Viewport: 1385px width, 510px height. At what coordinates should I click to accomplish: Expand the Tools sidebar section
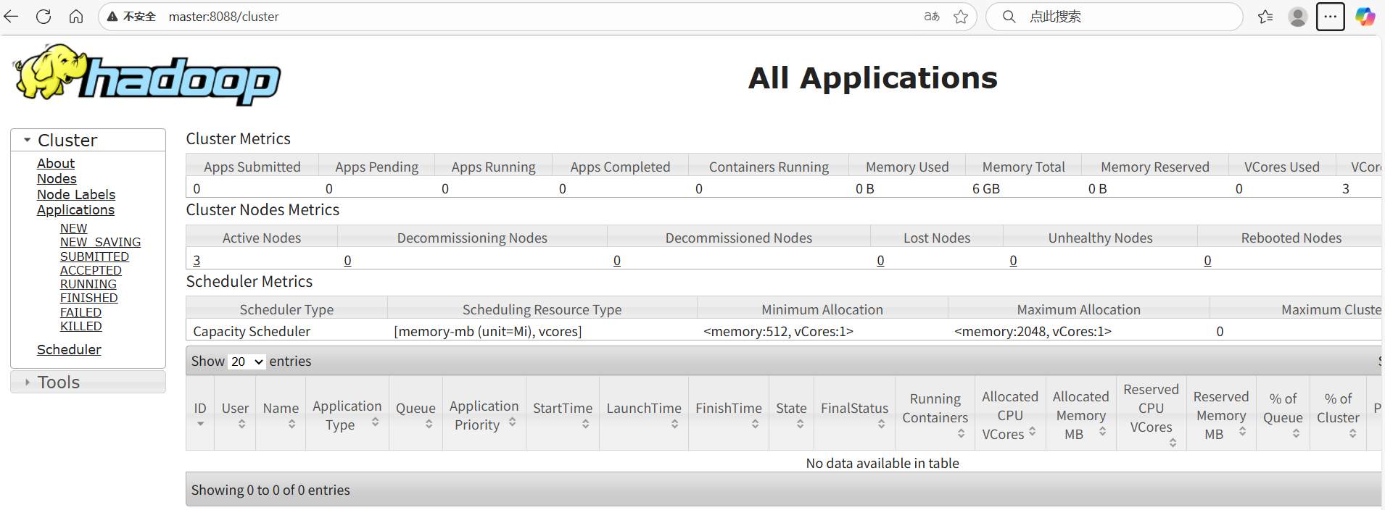coord(88,382)
